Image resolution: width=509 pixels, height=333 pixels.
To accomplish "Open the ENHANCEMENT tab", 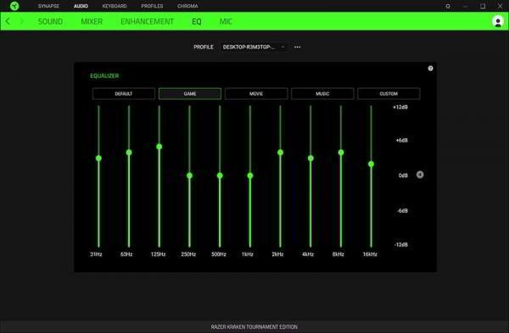I will pyautogui.click(x=147, y=21).
